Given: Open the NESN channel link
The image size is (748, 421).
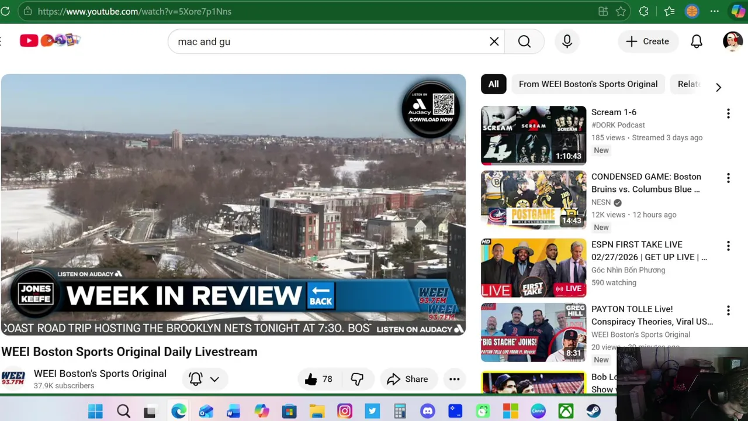Looking at the screenshot, I should [x=601, y=202].
